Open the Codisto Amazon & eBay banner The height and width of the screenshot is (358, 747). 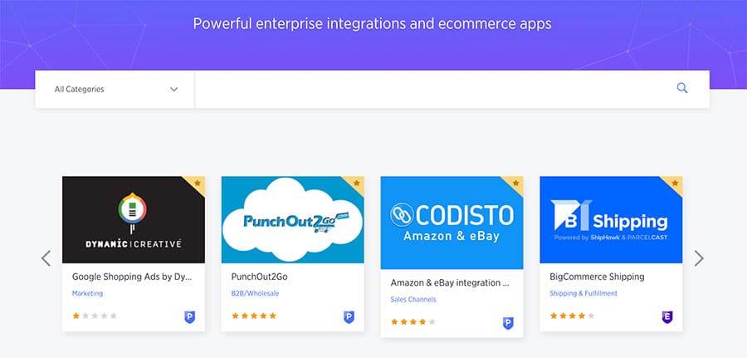click(452, 223)
